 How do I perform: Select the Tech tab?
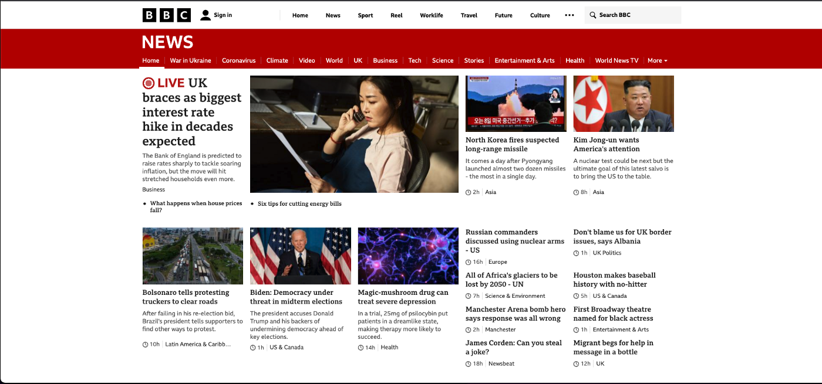click(415, 60)
